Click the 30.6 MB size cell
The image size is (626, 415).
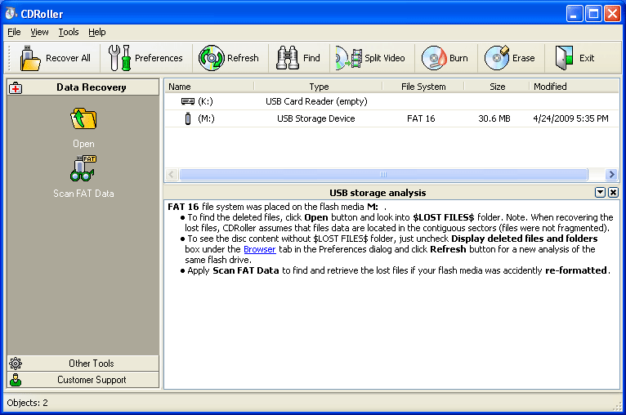(494, 118)
